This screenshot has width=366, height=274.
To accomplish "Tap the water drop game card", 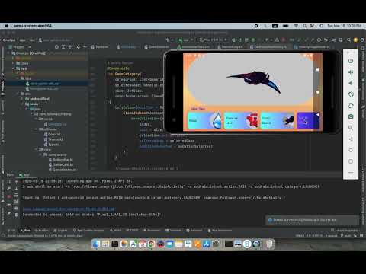I will (205, 120).
